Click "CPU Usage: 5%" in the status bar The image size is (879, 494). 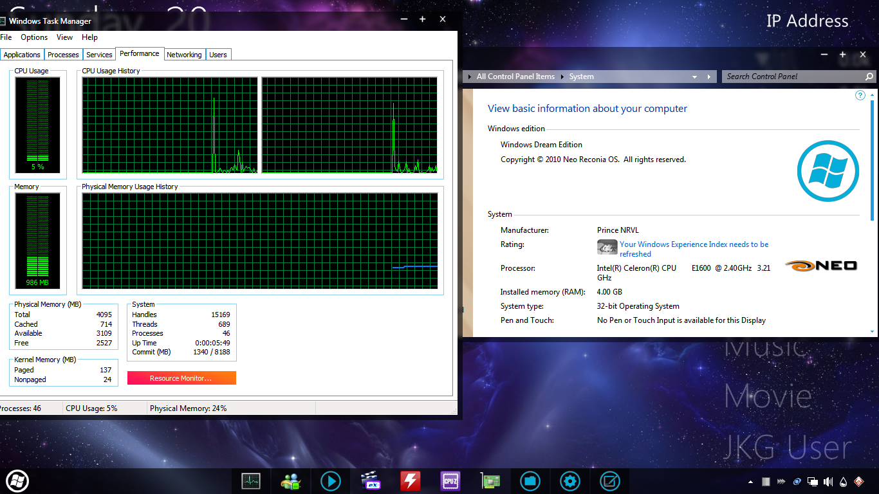pos(91,408)
